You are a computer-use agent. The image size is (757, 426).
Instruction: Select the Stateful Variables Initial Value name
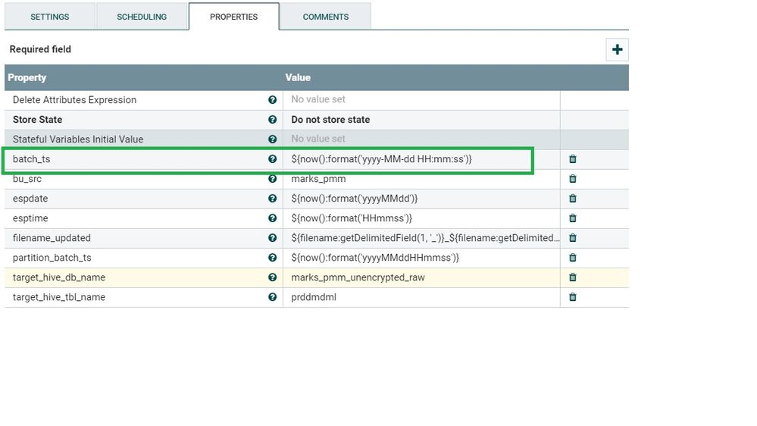click(x=78, y=139)
